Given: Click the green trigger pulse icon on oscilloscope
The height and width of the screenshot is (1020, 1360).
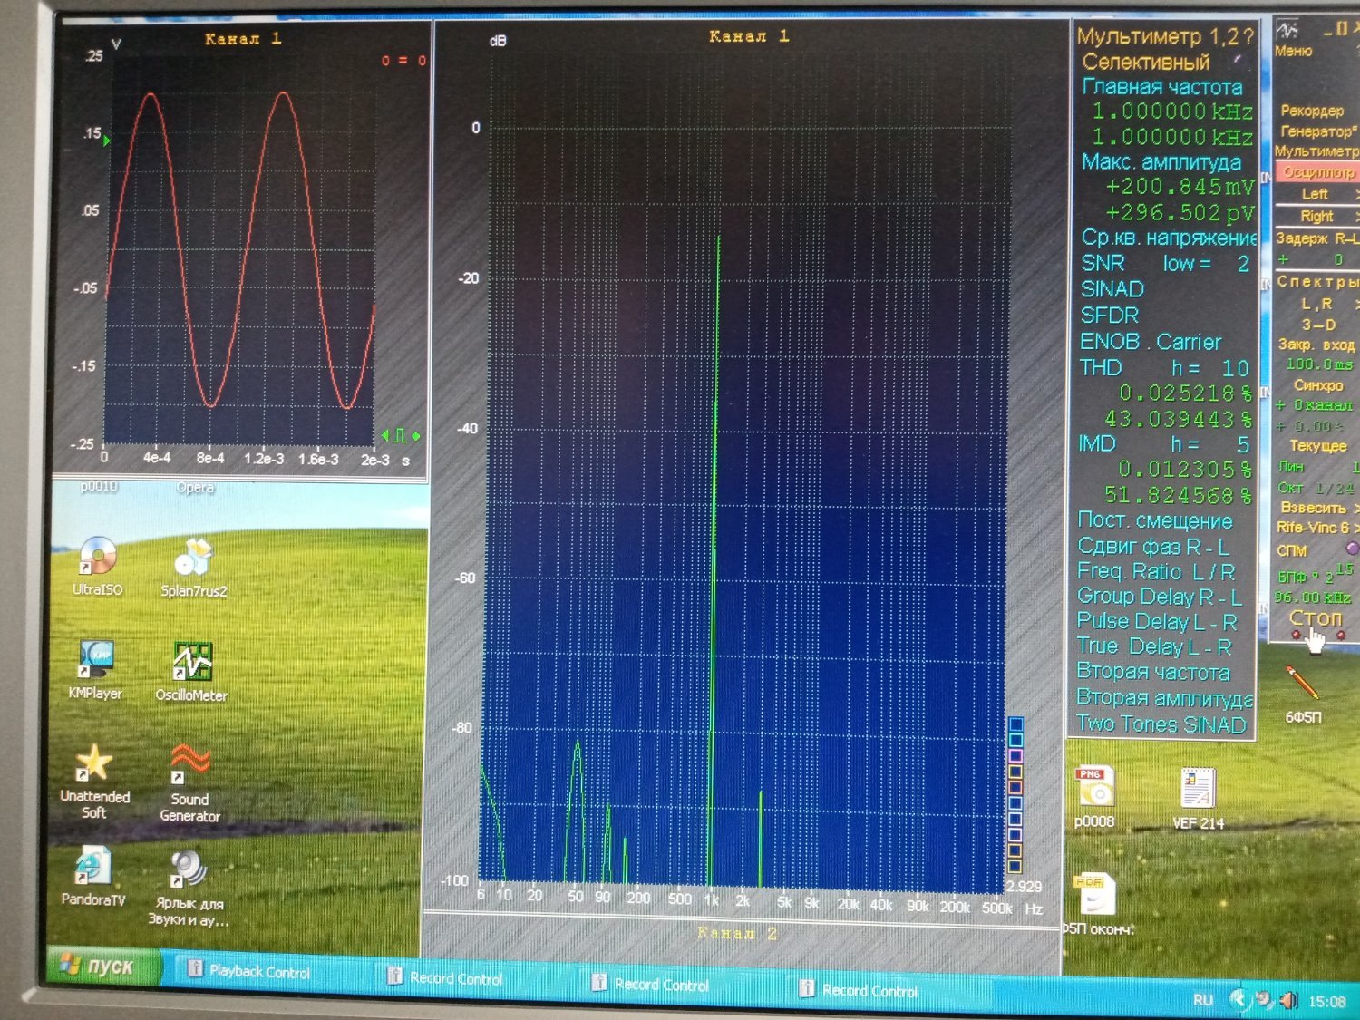Looking at the screenshot, I should click(x=399, y=436).
